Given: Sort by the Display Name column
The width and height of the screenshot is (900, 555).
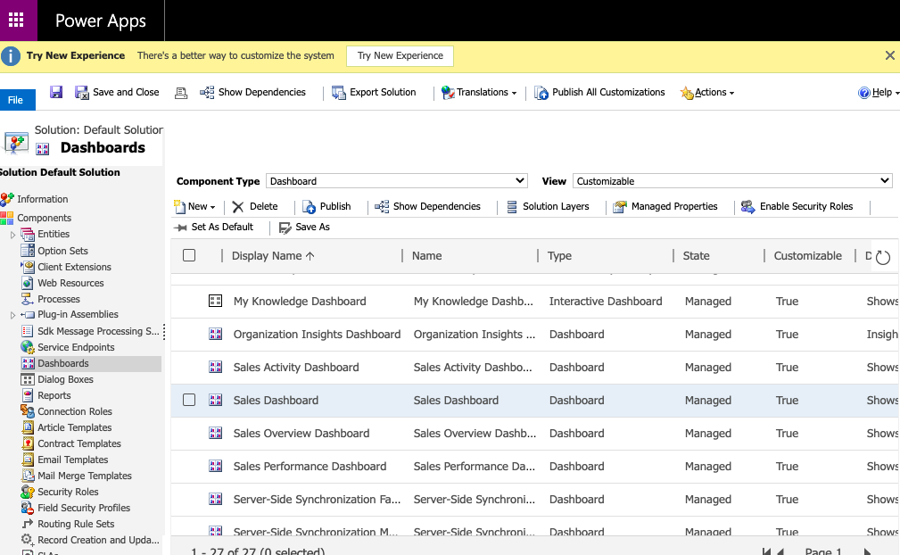Looking at the screenshot, I should [273, 256].
